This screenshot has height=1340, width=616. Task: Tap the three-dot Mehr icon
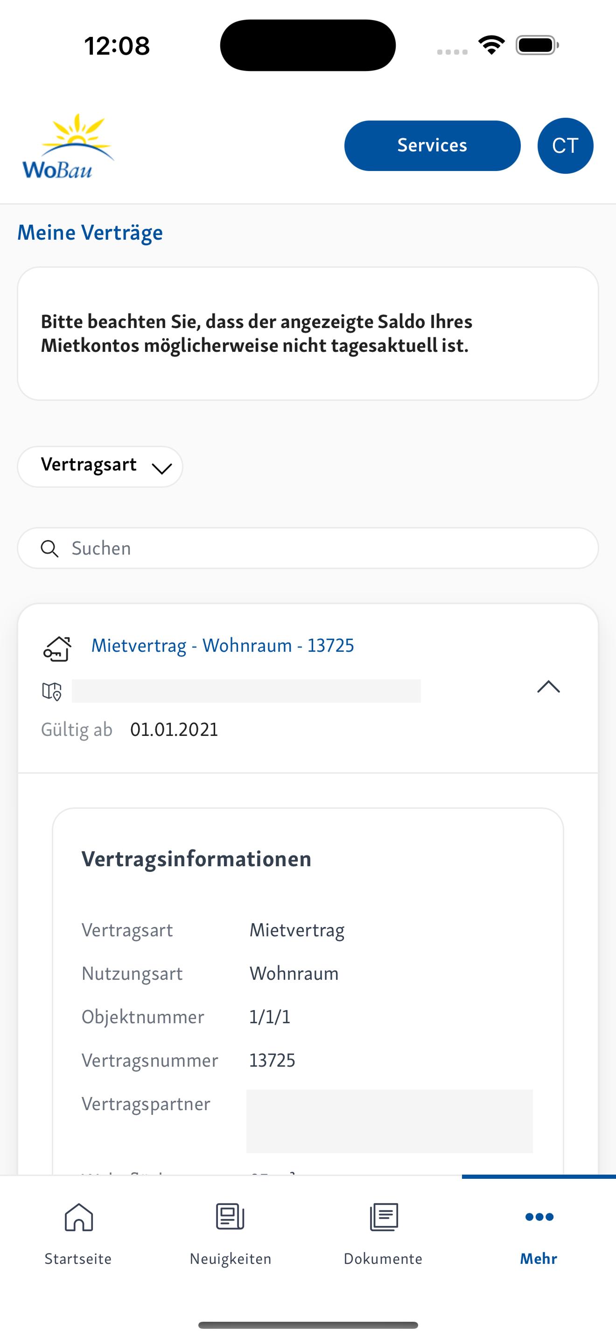pyautogui.click(x=539, y=1217)
